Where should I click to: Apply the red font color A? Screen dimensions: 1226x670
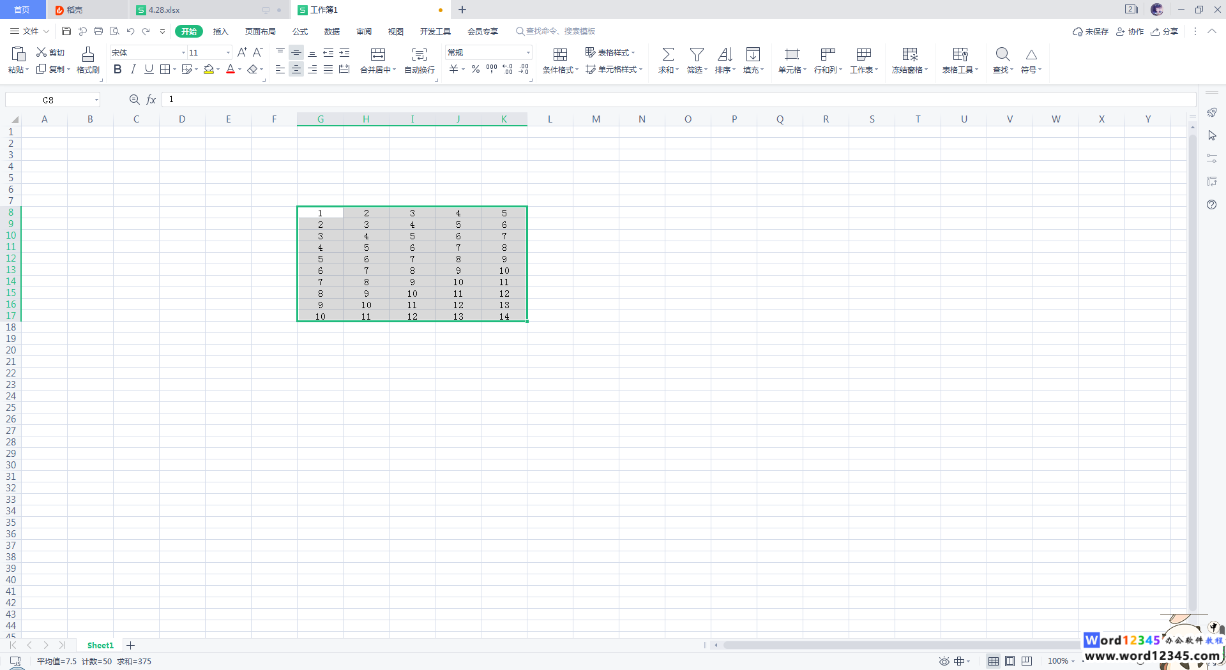coord(231,70)
